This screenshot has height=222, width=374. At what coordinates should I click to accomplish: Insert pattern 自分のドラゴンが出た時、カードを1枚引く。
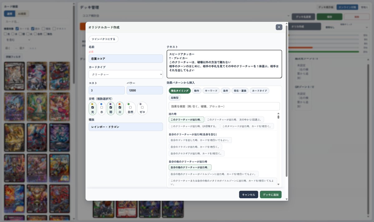[195, 147]
